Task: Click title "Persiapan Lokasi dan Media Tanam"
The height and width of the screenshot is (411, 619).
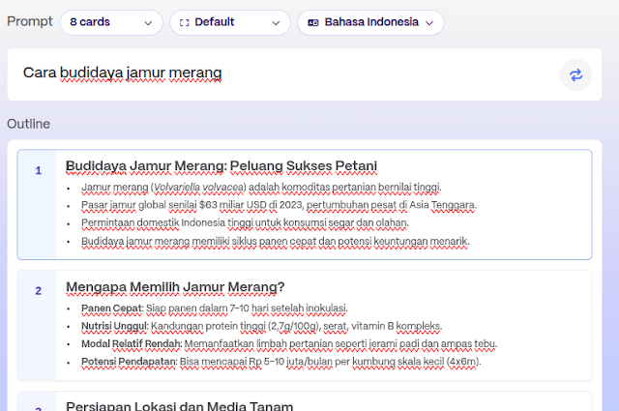Action: (180, 405)
